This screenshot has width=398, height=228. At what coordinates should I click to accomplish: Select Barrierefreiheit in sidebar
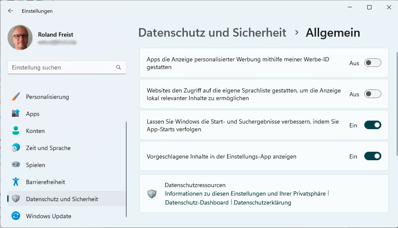tap(67, 182)
